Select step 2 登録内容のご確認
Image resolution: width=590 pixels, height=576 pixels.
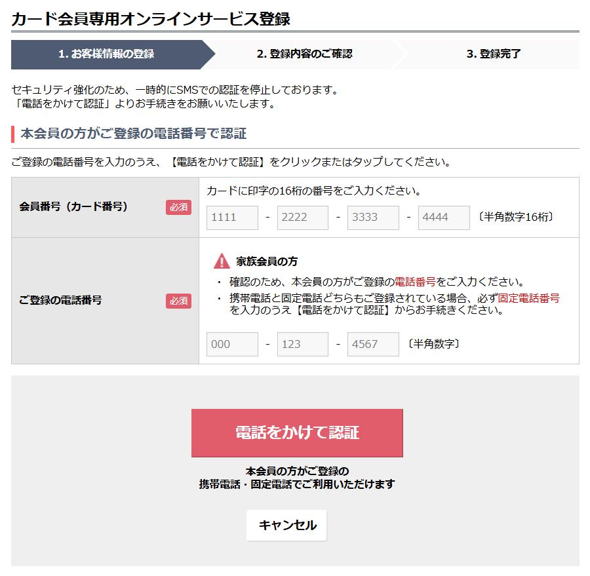tap(304, 54)
